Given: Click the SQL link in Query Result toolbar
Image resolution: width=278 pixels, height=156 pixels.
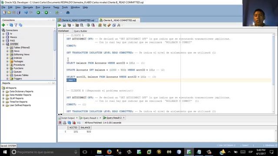Looking at the screenshot, I should [79, 123].
